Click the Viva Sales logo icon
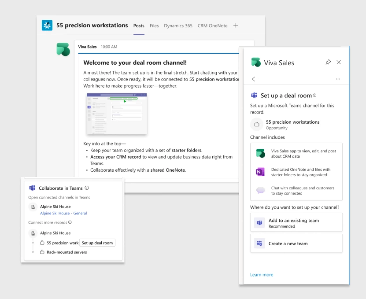The width and height of the screenshot is (366, 299). pos(255,62)
